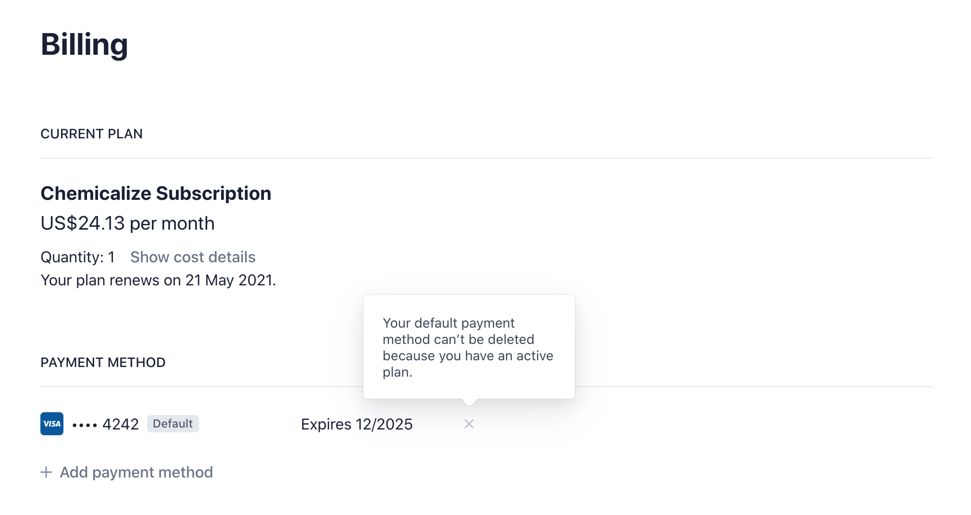The width and height of the screenshot is (971, 515).
Task: Click the Visa card logo icon
Action: click(52, 424)
